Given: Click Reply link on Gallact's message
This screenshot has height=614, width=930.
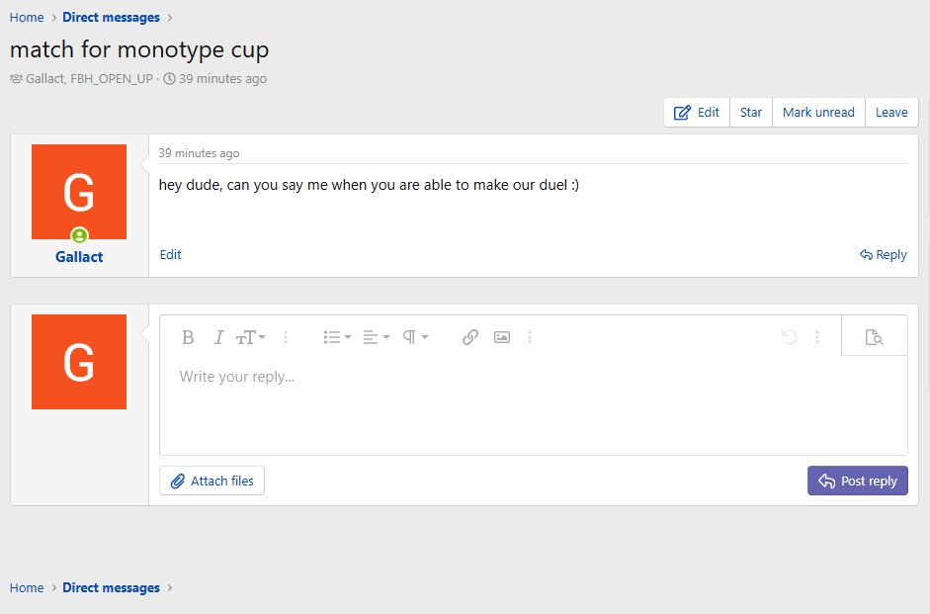Looking at the screenshot, I should tap(884, 255).
